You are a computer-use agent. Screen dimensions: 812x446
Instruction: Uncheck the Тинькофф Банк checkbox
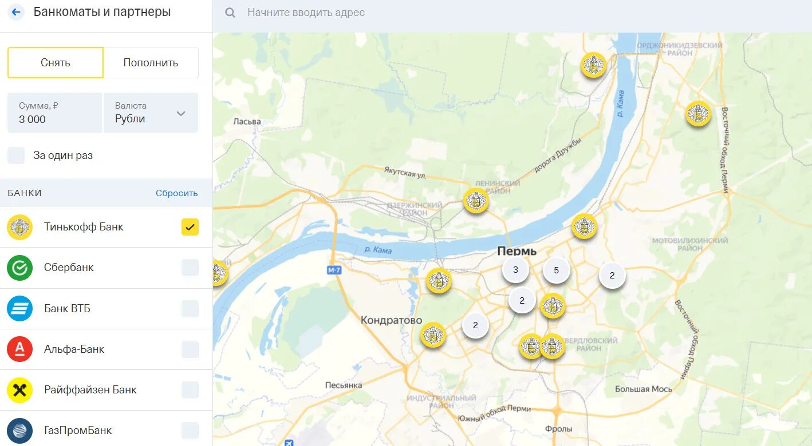(x=190, y=227)
